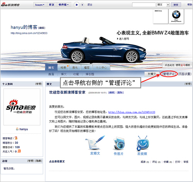Viewport: 193px width, 182px height.
Task: Switch to the 博客 tab
Action: point(51,68)
